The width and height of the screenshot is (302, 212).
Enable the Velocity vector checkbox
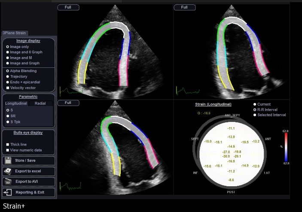click(8, 88)
